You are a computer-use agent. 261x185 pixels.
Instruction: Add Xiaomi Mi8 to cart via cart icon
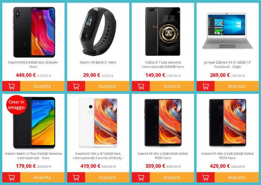[x=11, y=86]
